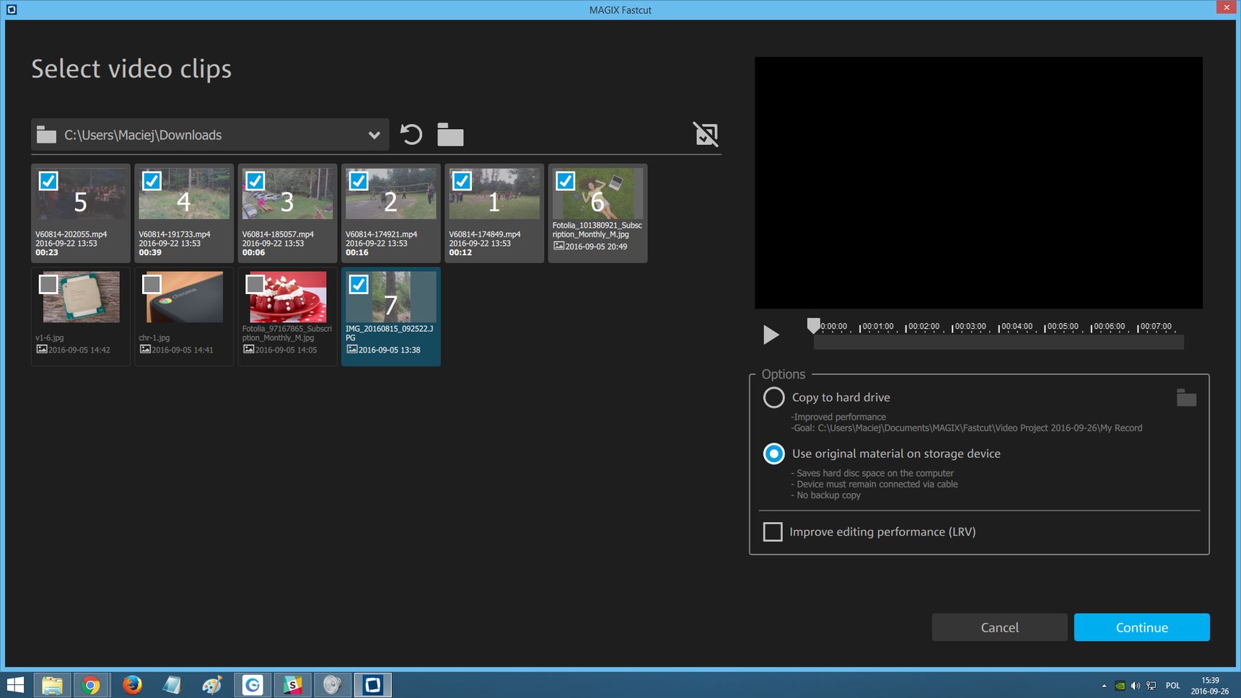Select thumbnail of chr-1.jpg
The width and height of the screenshot is (1241, 698).
(184, 297)
